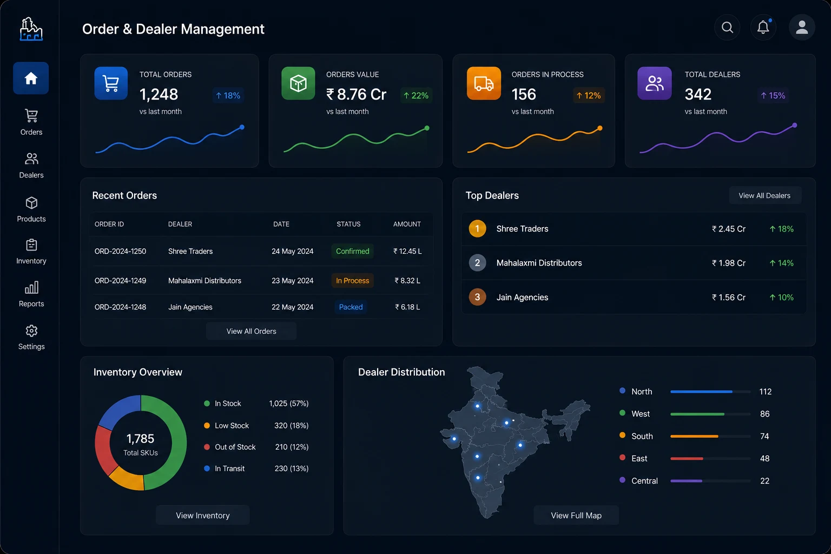Click the DATE column header

tap(281, 224)
